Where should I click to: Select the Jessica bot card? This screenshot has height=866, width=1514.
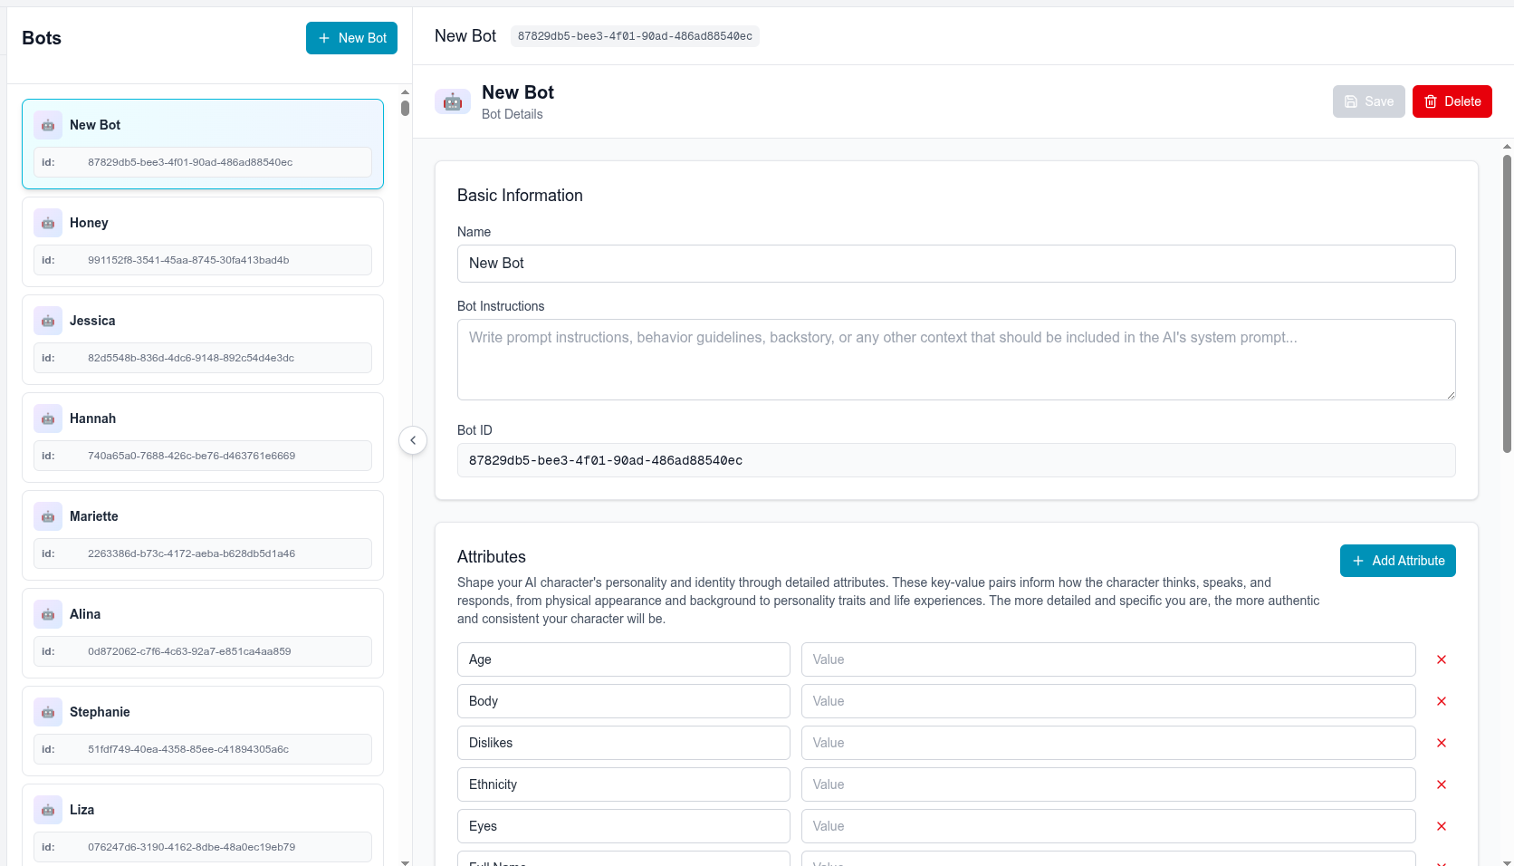pyautogui.click(x=201, y=339)
